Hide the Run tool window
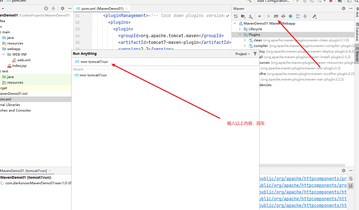The image size is (359, 210). pyautogui.click(x=351, y=171)
